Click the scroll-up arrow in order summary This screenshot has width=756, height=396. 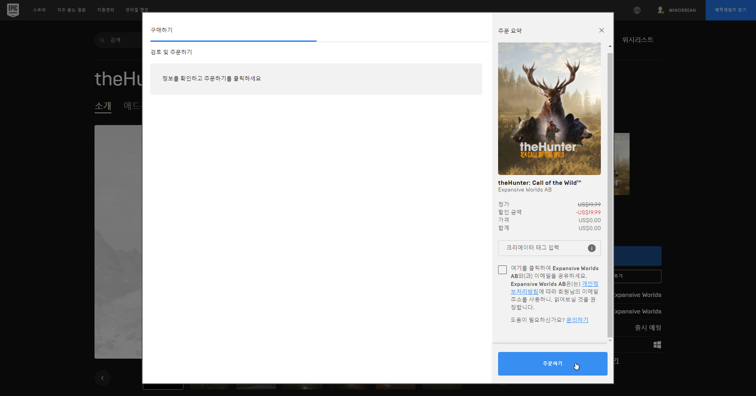(610, 46)
